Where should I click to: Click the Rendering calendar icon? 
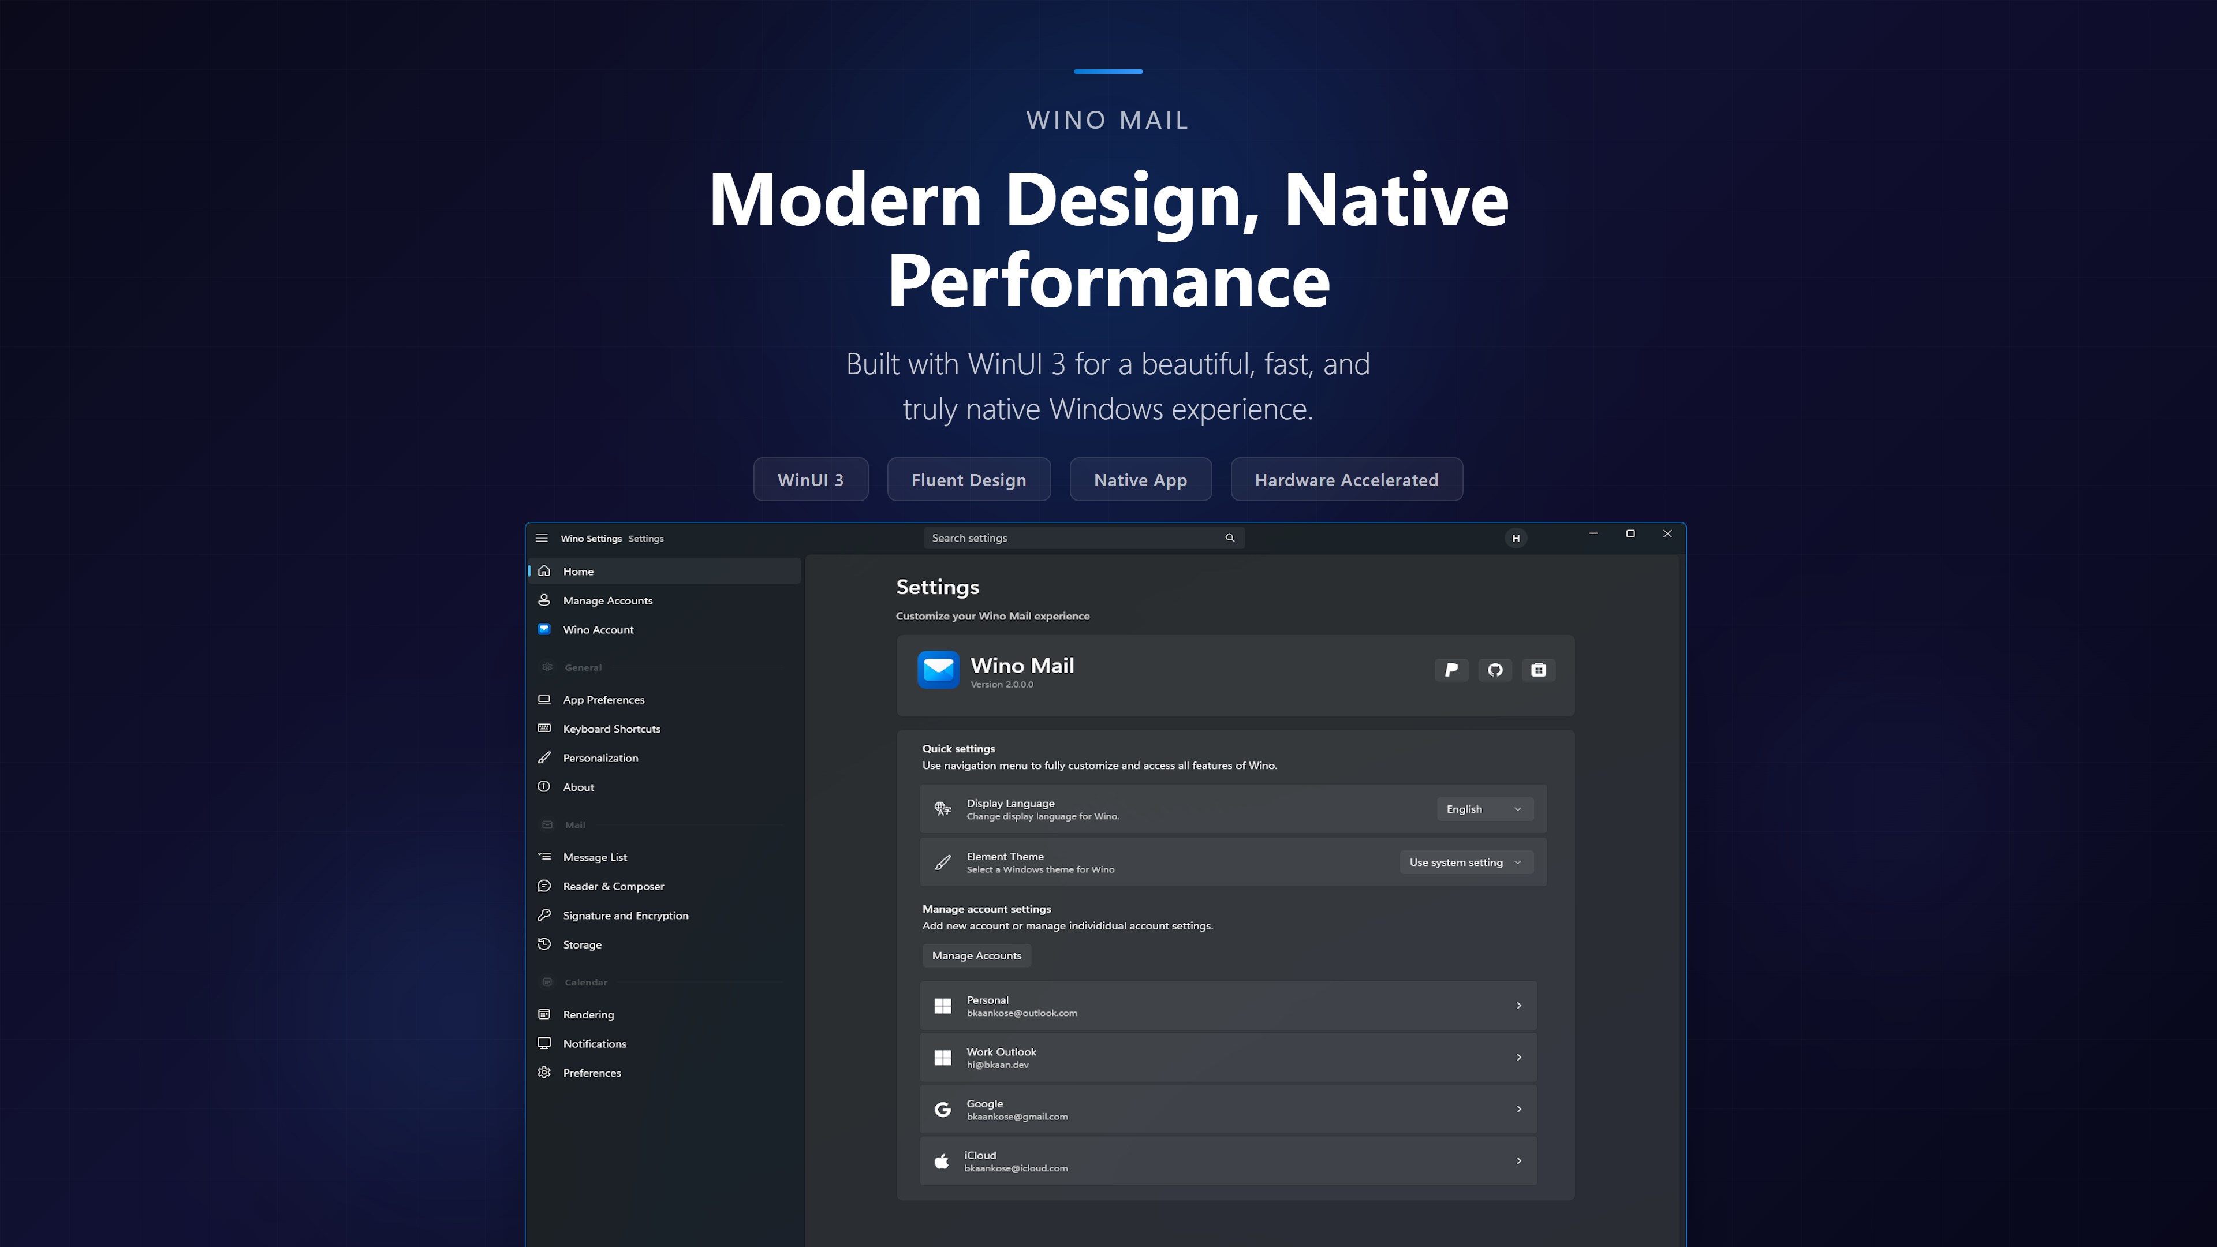tap(544, 1014)
